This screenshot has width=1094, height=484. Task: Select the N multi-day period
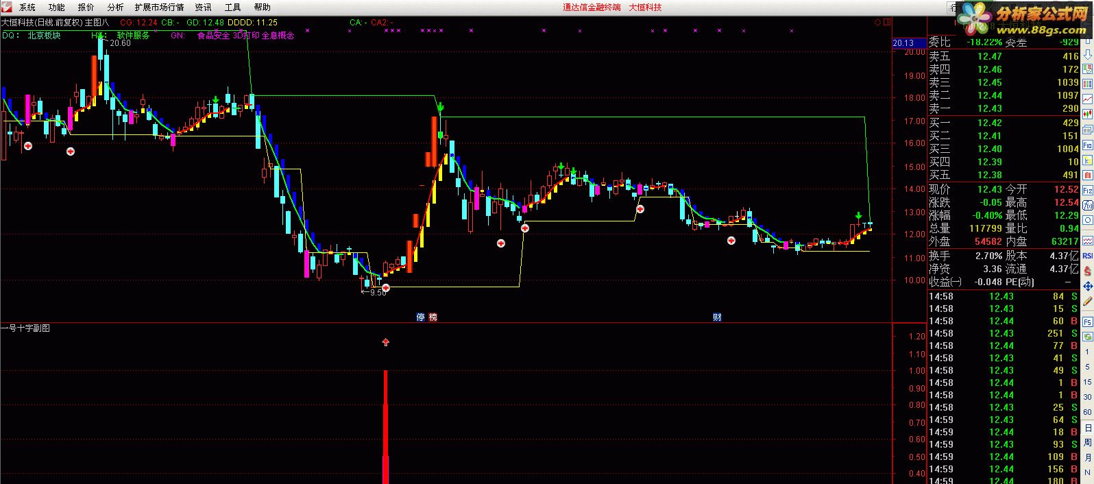tap(1087, 472)
